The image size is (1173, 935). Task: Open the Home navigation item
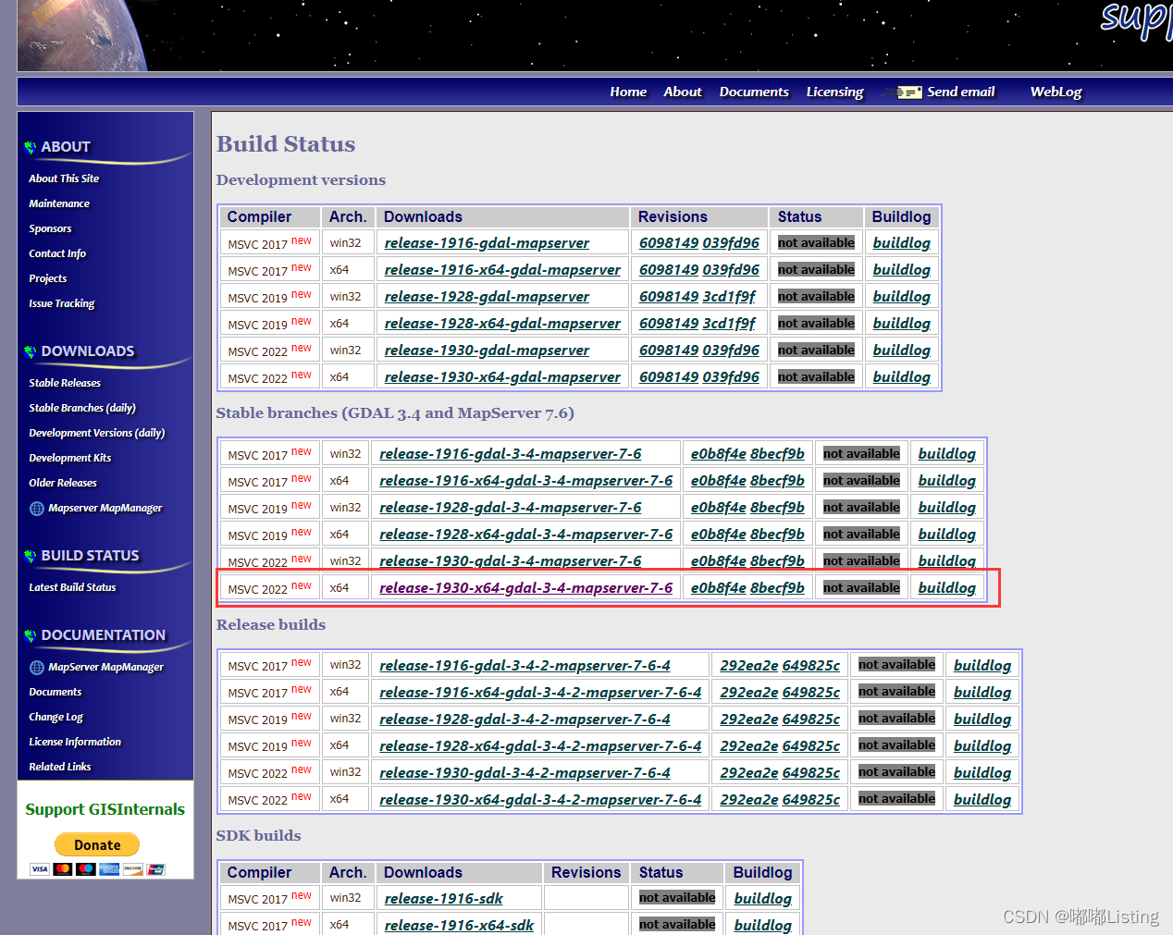click(628, 92)
